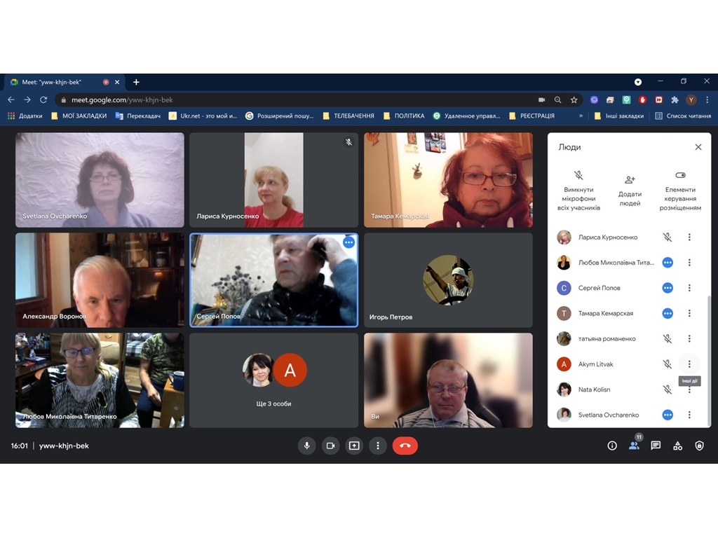Open the meeting details info icon

point(611,446)
